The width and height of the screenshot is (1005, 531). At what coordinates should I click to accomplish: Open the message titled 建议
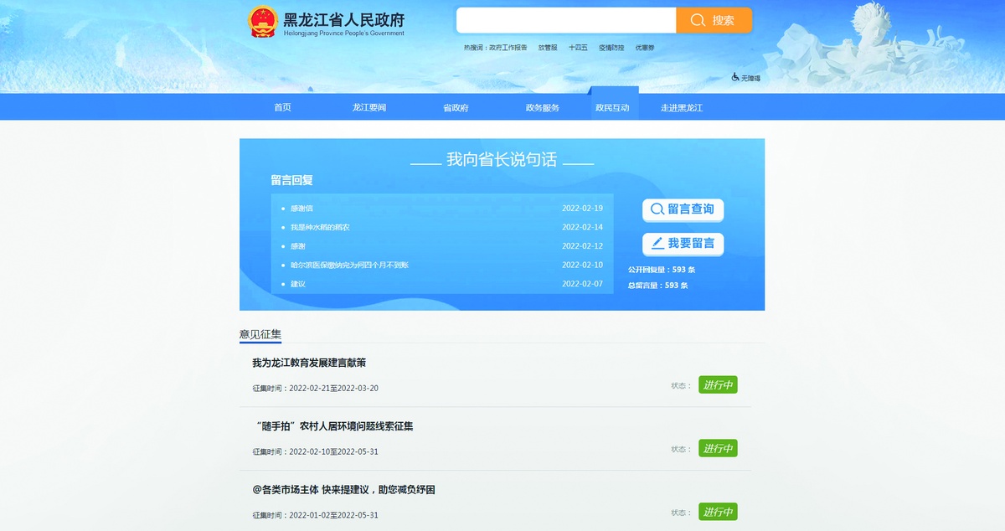pos(298,284)
